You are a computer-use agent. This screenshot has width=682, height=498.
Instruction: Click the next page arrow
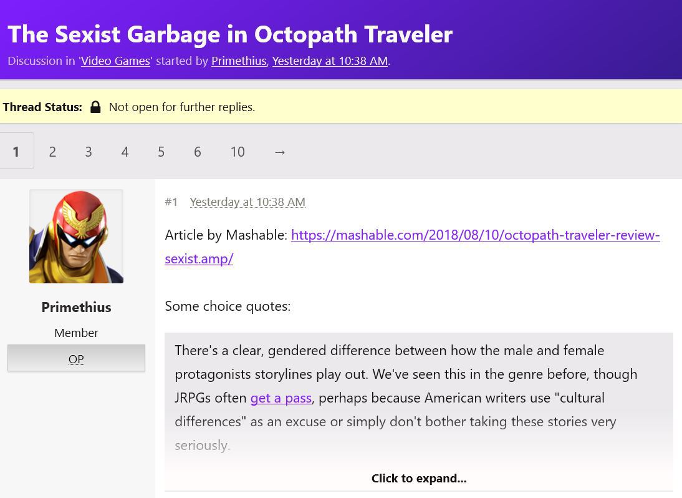click(280, 152)
